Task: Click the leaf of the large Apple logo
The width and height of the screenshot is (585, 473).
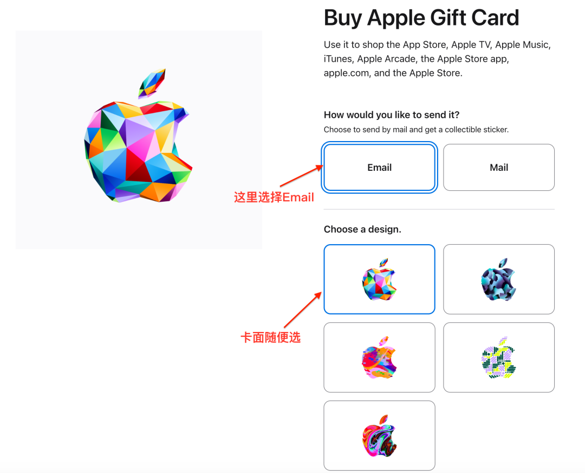Action: (x=152, y=84)
